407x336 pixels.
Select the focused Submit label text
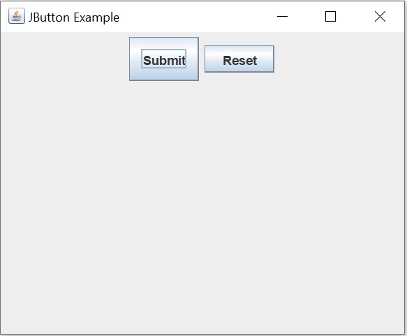click(164, 60)
